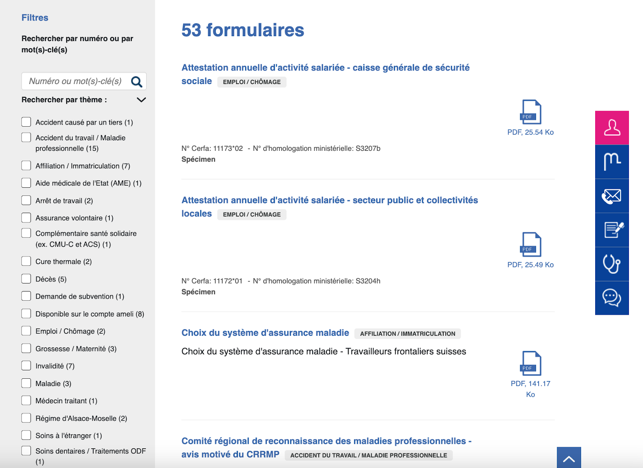Viewport: 643px width, 468px height.
Task: Tick the Soins à l'étranger checkbox
Action: point(26,435)
